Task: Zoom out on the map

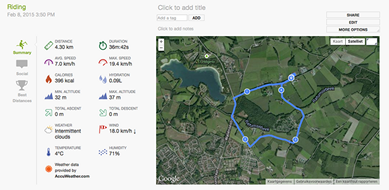Action: pyautogui.click(x=161, y=48)
